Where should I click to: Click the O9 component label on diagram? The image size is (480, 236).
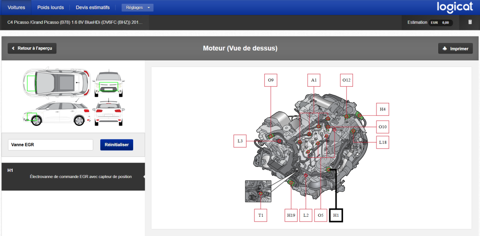pyautogui.click(x=270, y=81)
